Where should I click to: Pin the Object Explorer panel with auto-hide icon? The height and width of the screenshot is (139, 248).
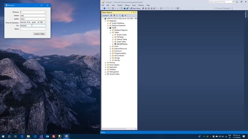pyautogui.click(x=134, y=12)
